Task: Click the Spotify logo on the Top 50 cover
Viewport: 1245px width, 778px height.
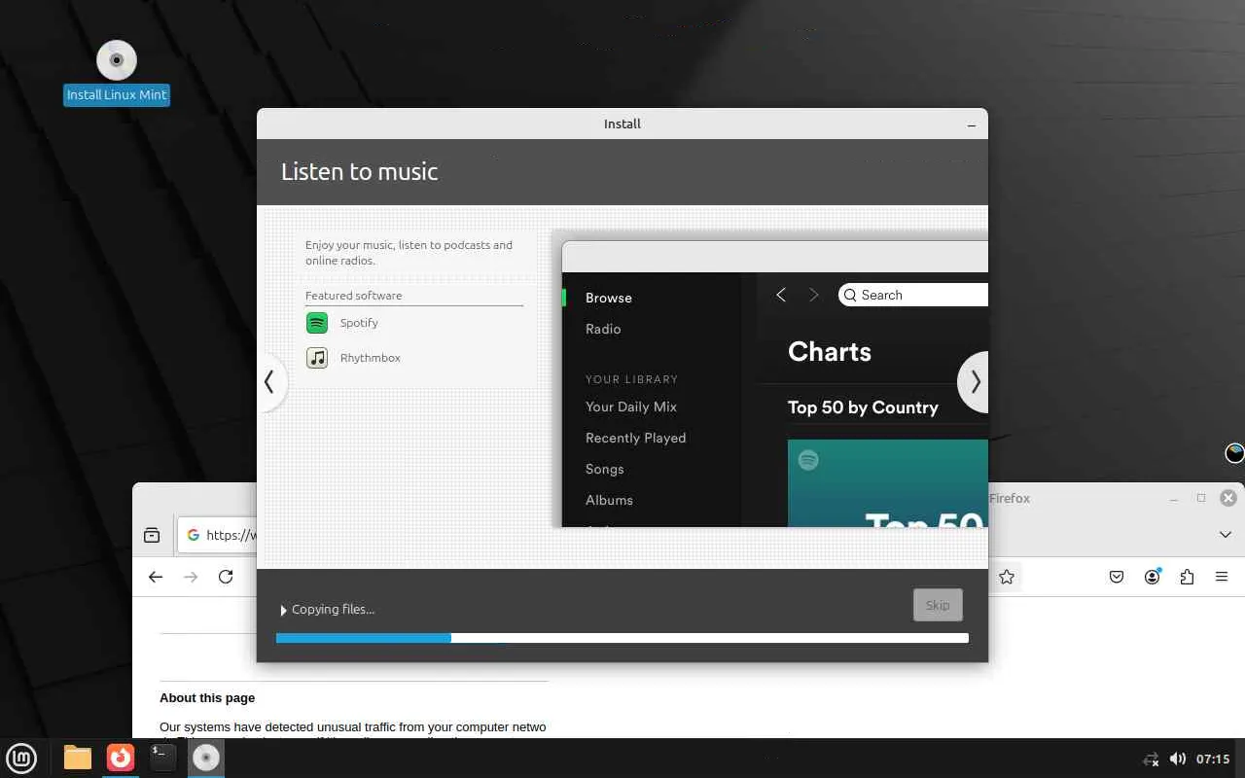Action: 808,460
